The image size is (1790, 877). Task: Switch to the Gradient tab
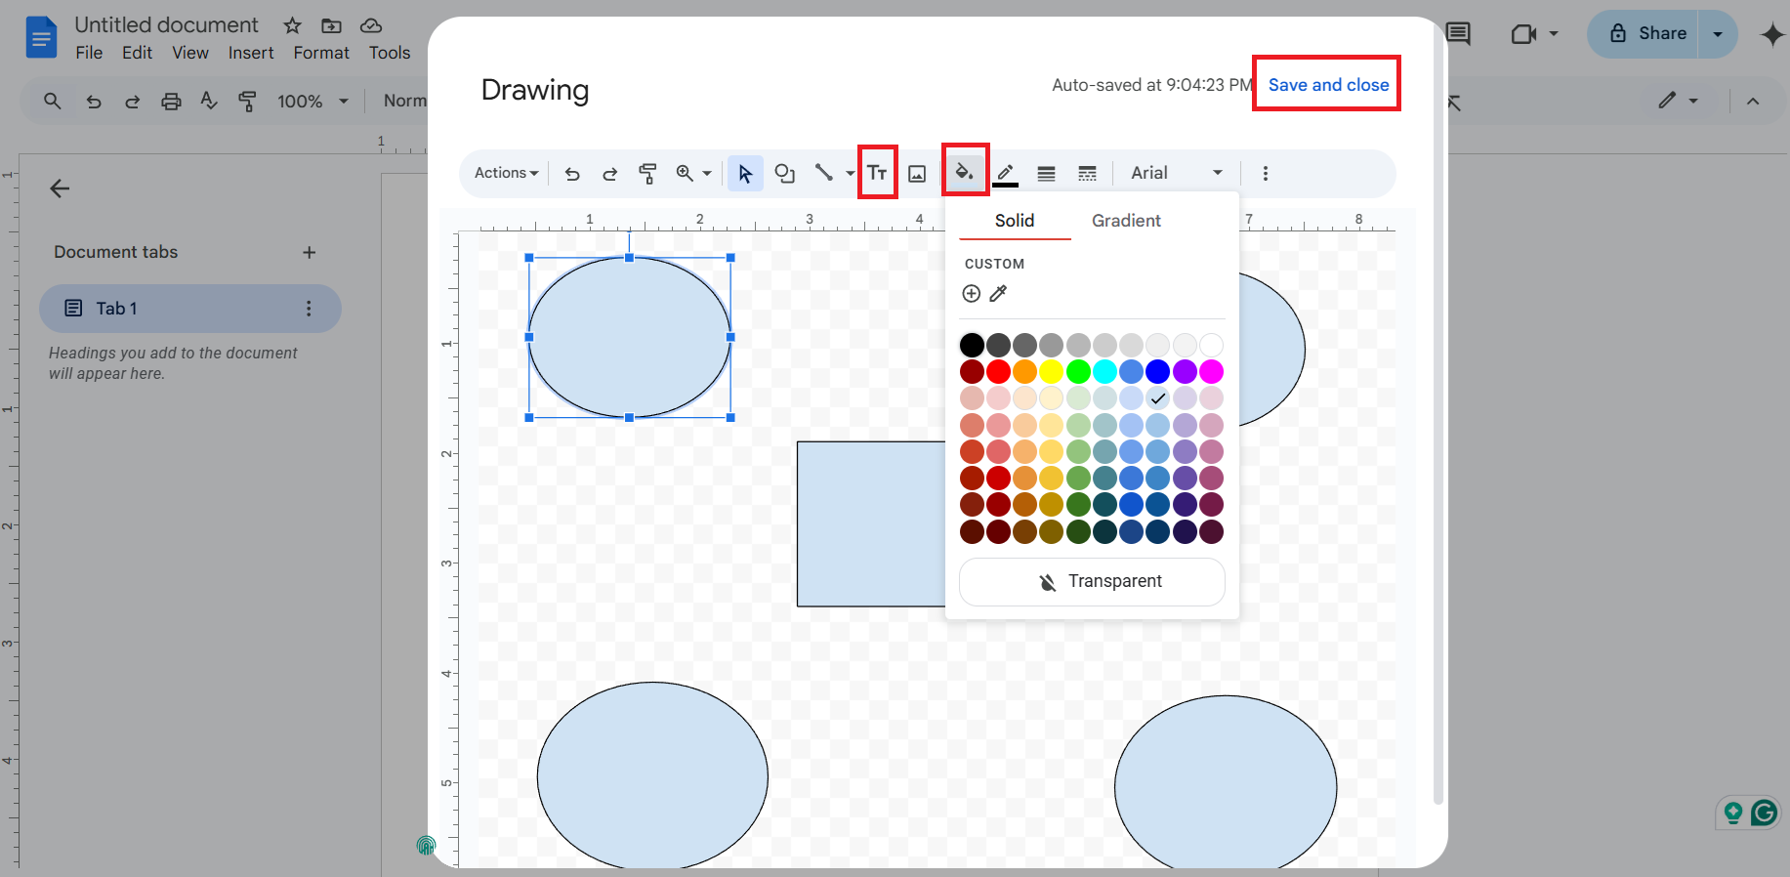pyautogui.click(x=1126, y=221)
